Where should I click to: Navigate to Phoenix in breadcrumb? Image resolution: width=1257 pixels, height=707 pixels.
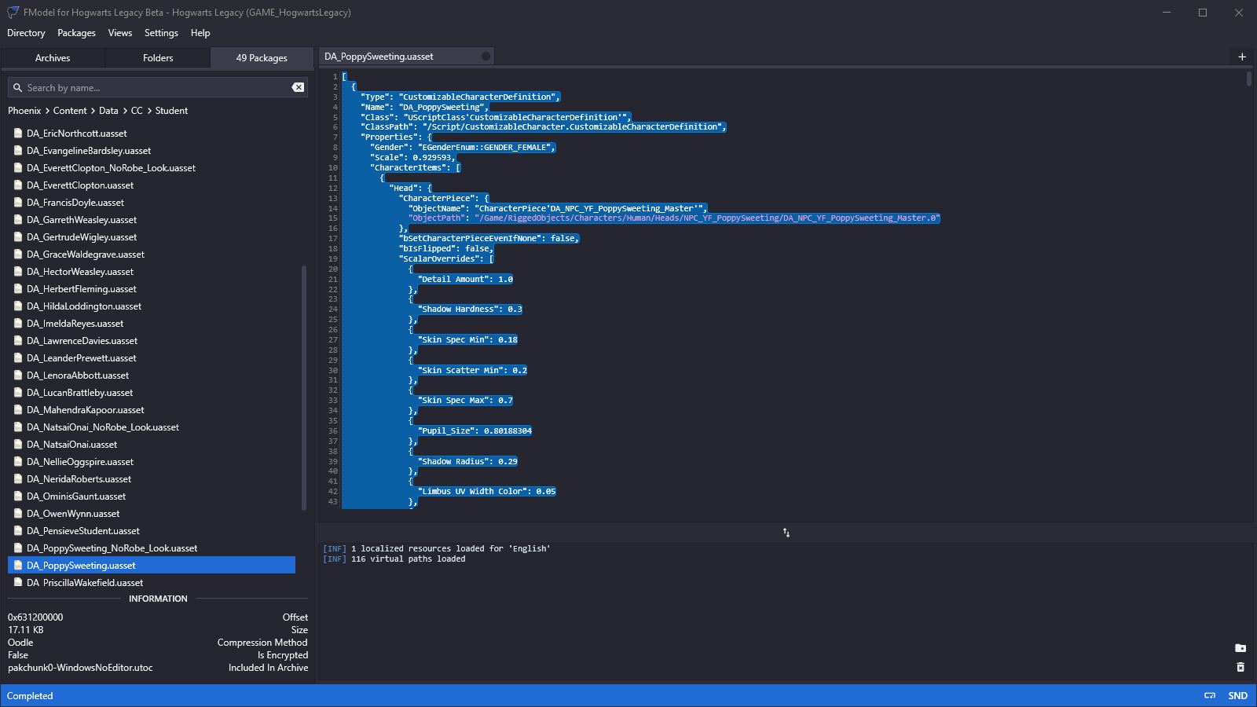coord(24,111)
